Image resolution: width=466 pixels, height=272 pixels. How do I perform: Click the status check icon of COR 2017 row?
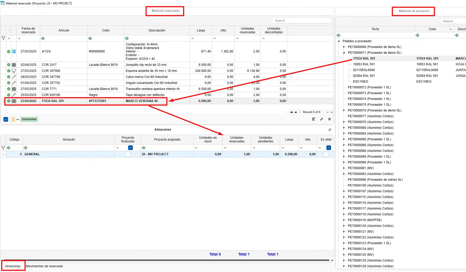9,65
